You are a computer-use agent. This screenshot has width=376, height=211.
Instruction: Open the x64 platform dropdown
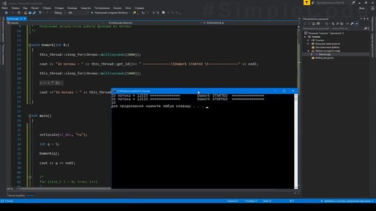click(78, 13)
